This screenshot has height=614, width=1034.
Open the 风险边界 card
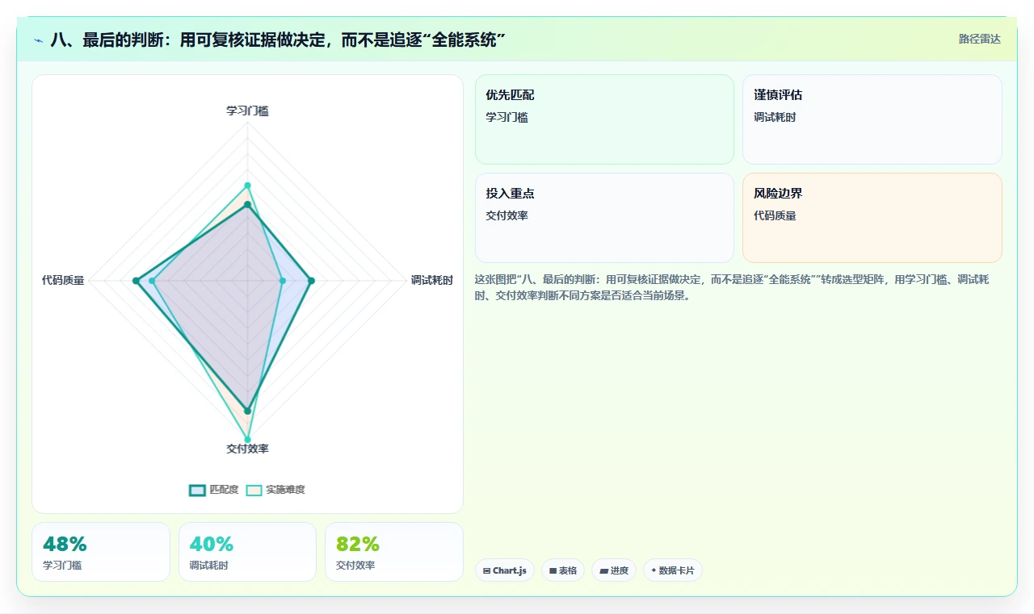872,218
